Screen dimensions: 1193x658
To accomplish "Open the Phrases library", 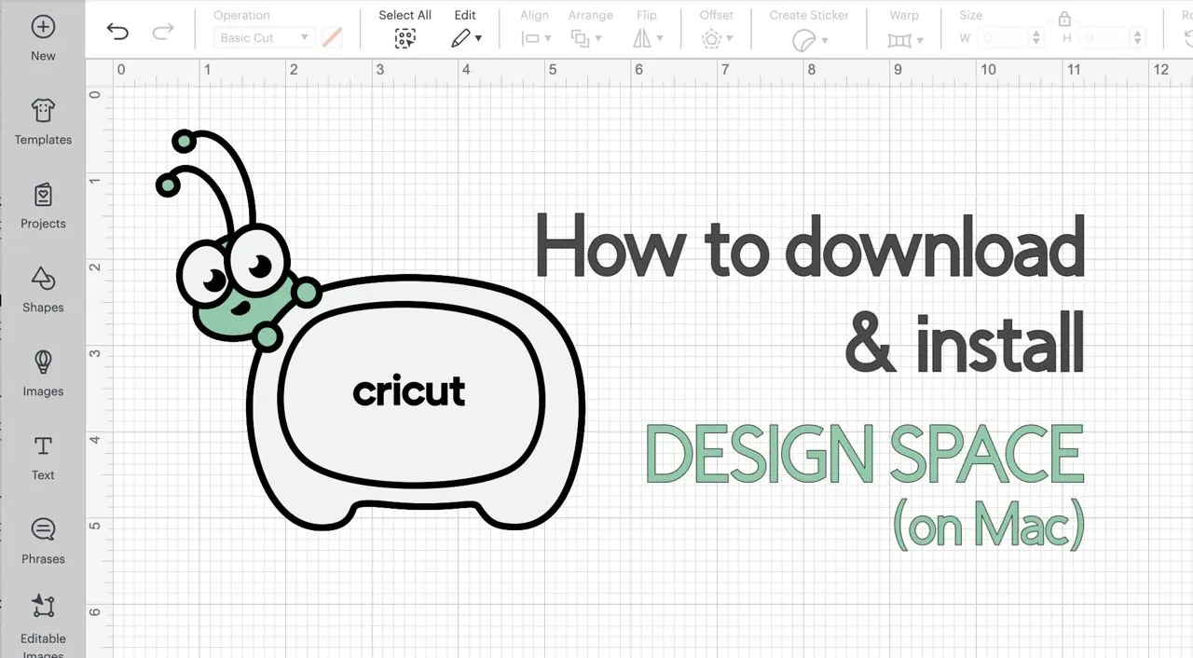I will pos(42,541).
